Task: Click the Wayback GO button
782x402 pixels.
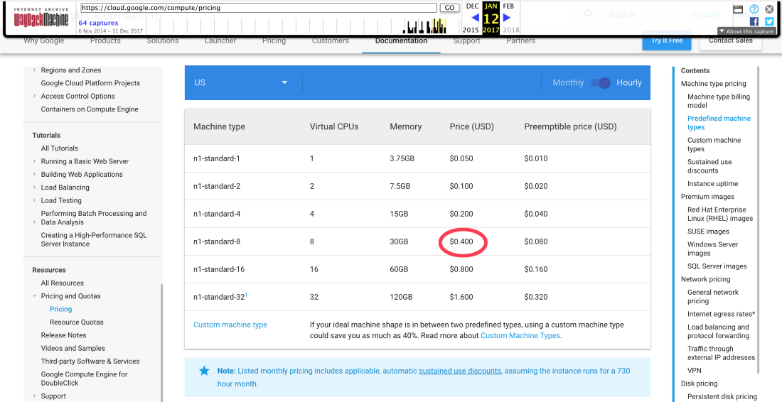Action: click(449, 8)
